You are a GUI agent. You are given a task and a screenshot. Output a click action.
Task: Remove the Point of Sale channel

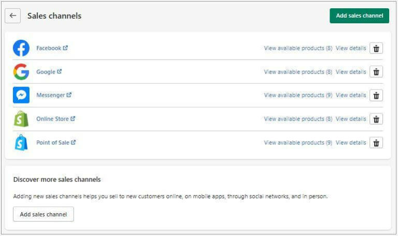click(376, 143)
